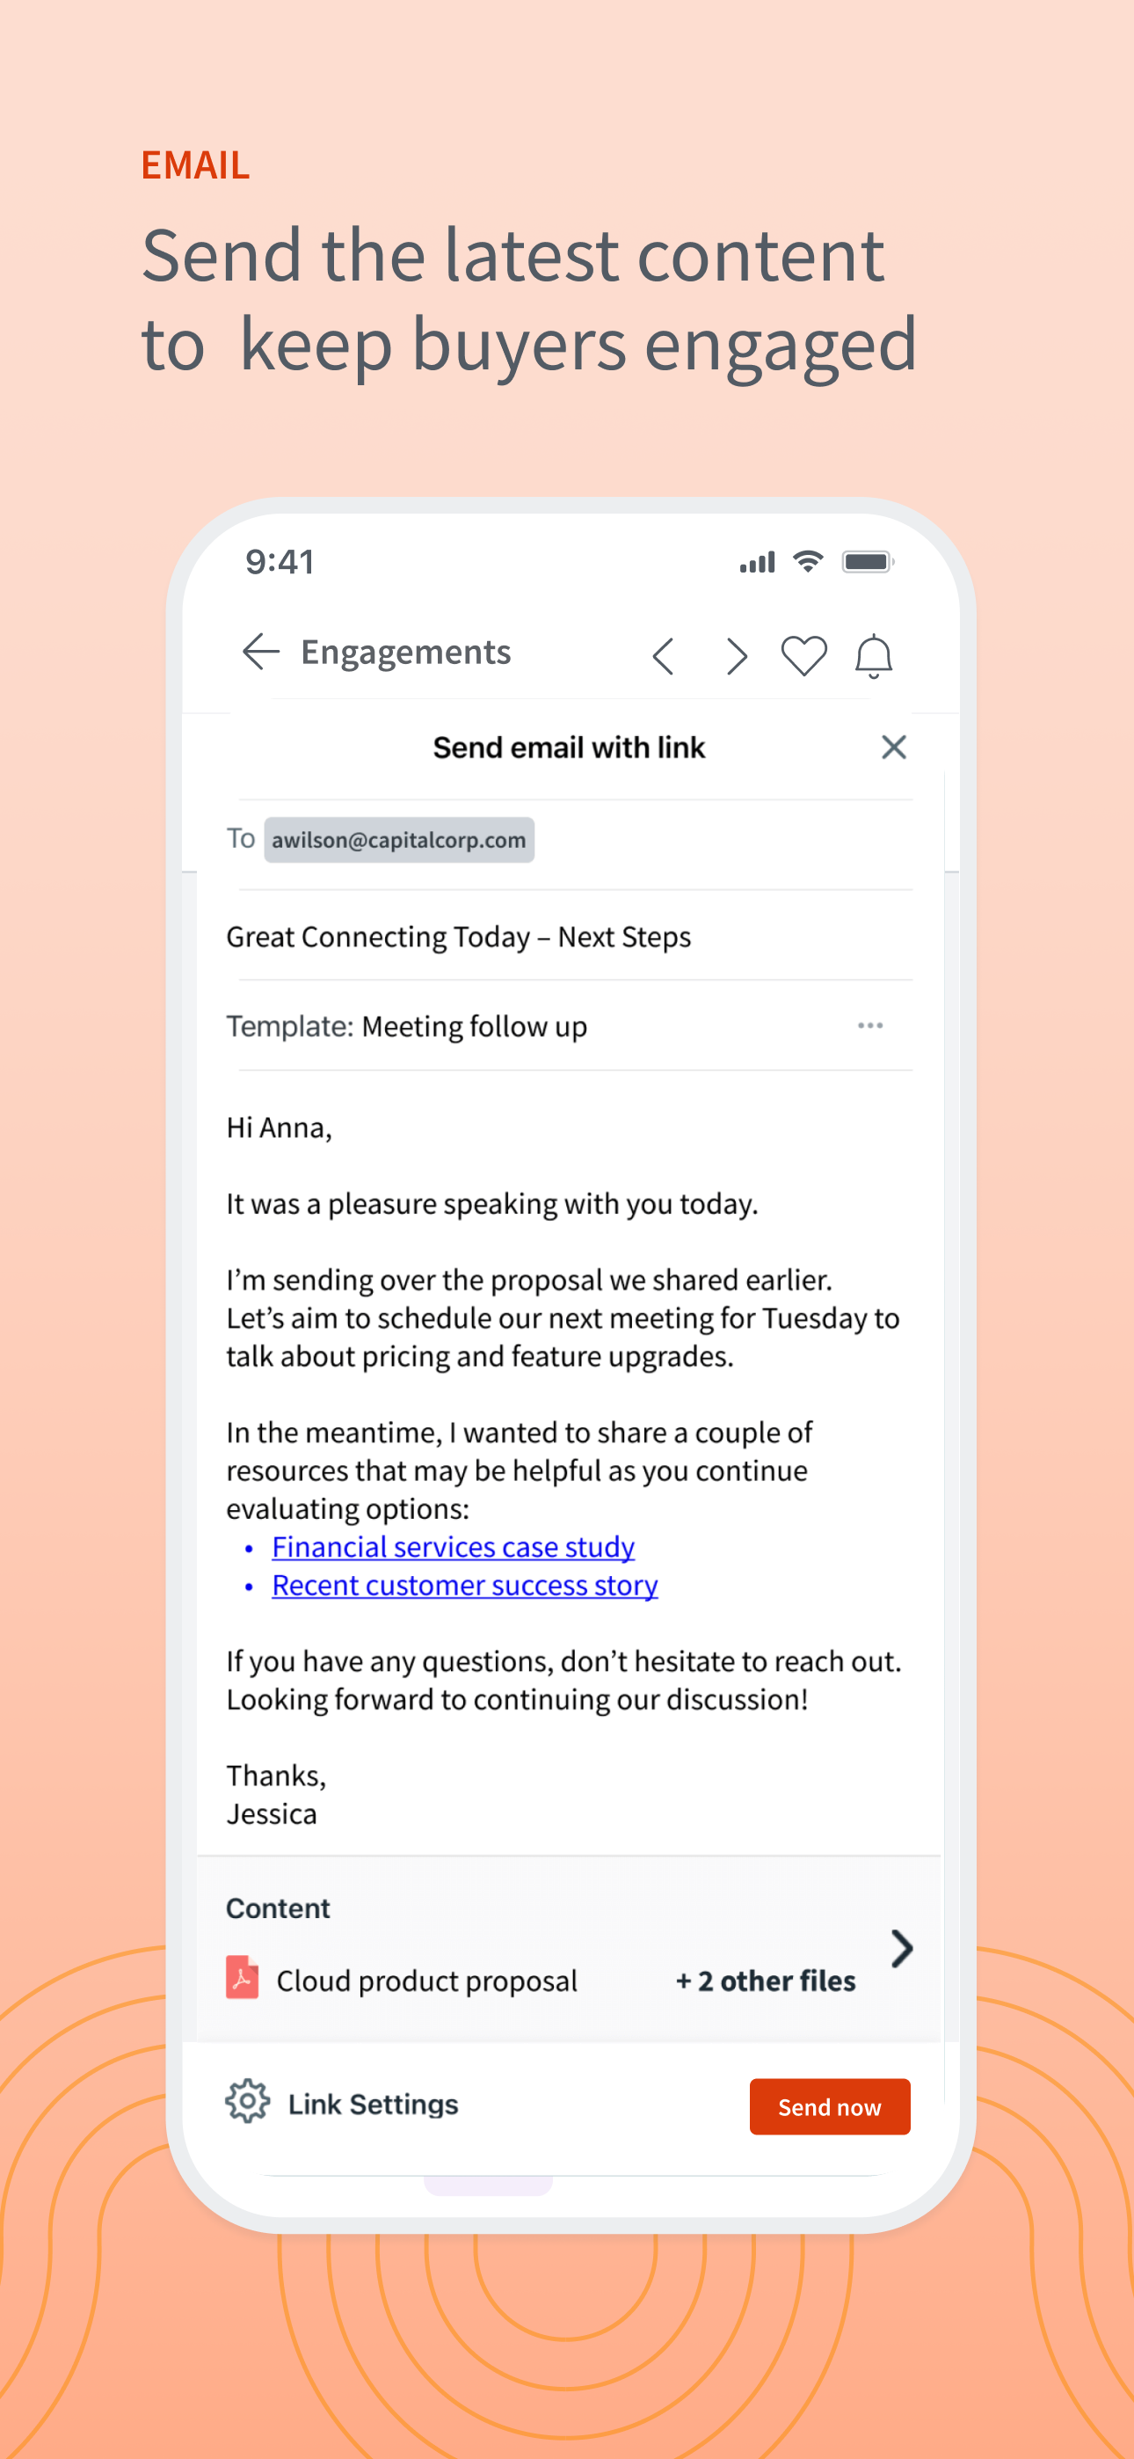Select the awilson@capitalcorp.com recipient chip
The height and width of the screenshot is (2459, 1134).
(399, 840)
